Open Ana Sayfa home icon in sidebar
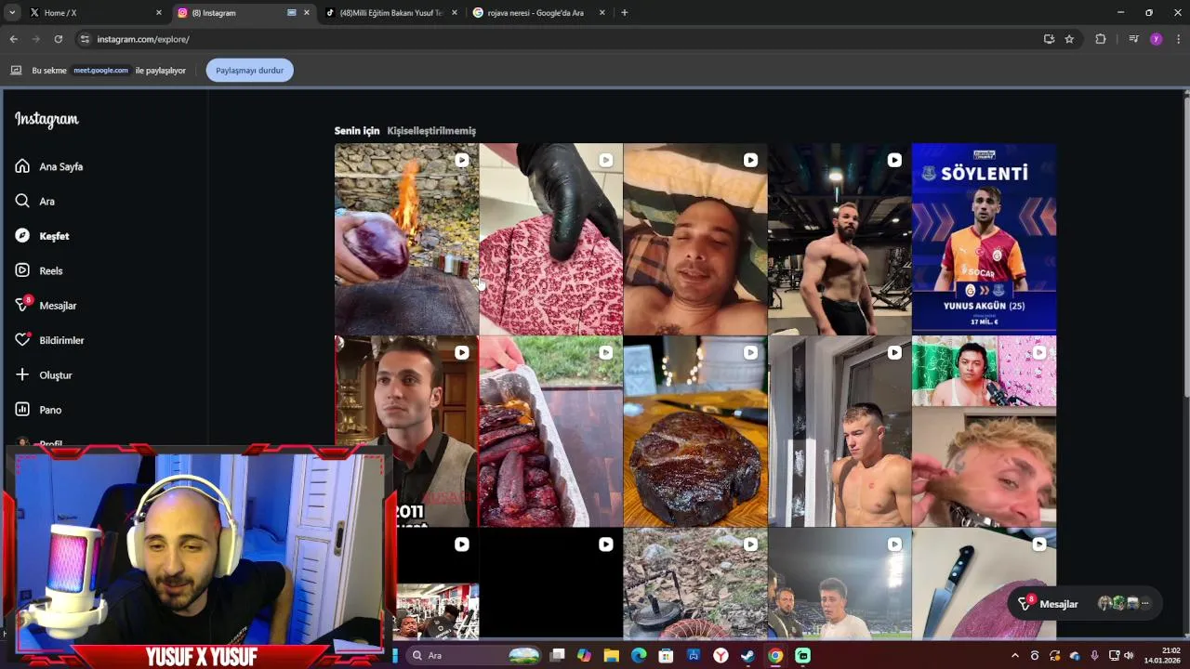Image resolution: width=1190 pixels, height=669 pixels. point(22,166)
